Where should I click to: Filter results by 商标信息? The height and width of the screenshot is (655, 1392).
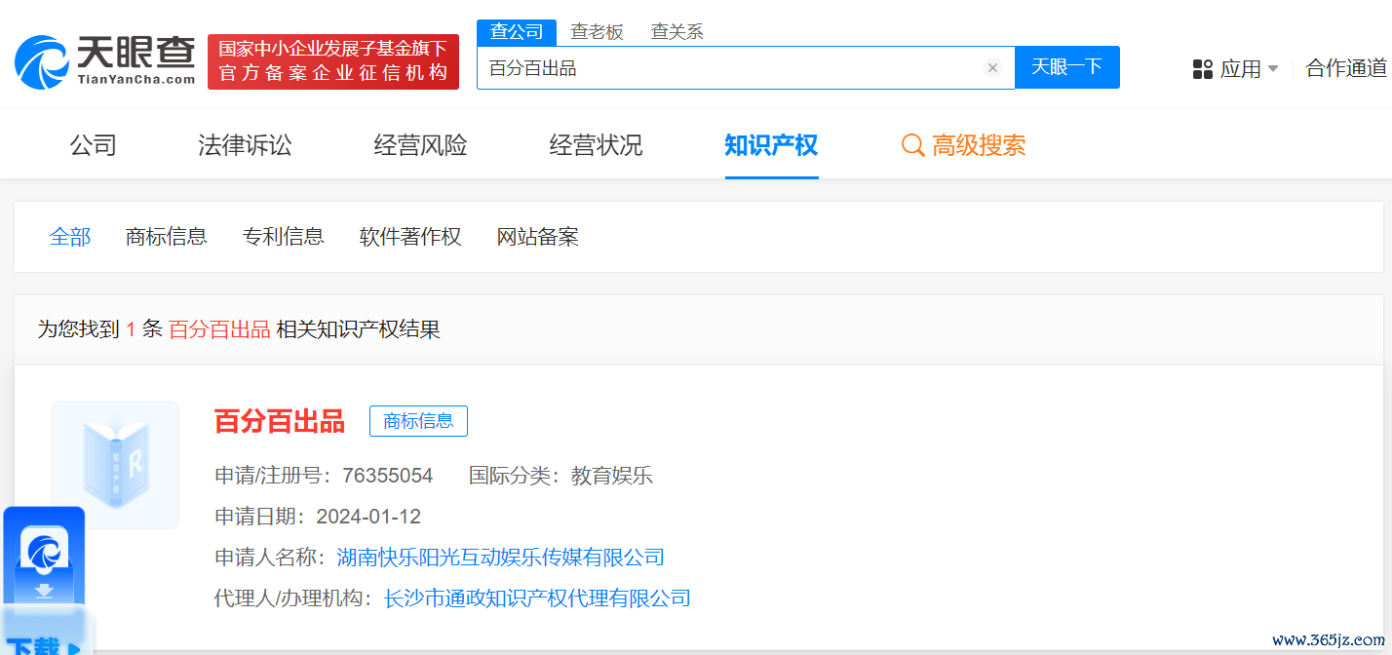(x=167, y=237)
